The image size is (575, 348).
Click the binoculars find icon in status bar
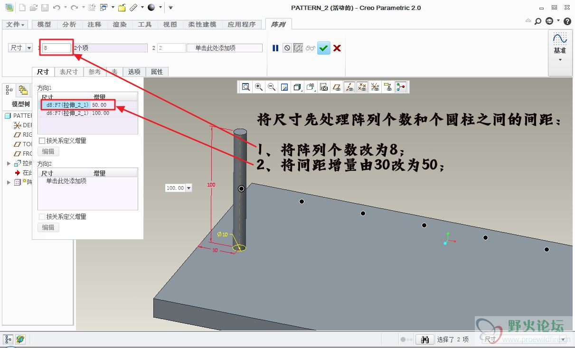click(425, 339)
